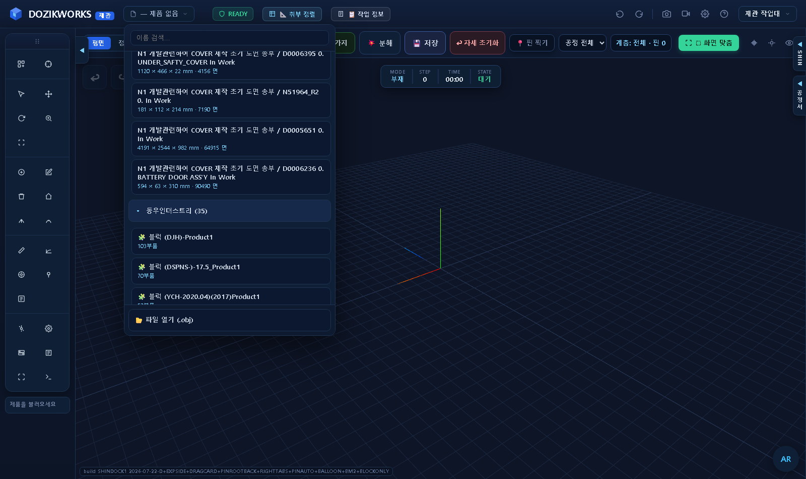This screenshot has height=479, width=806.
Task: Switch to the 평면 tab
Action: 98,43
